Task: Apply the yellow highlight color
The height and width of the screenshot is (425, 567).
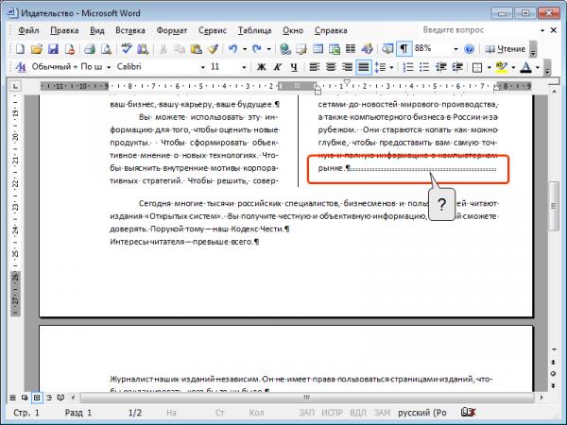Action: tap(502, 67)
